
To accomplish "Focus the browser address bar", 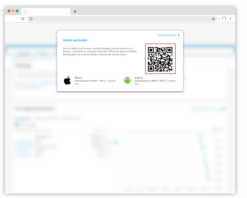I will tap(122, 19).
